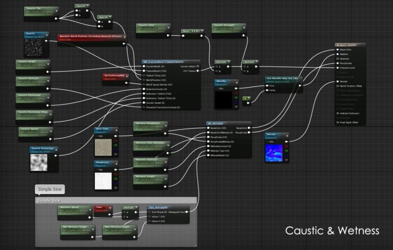Screen dimensions: 393x250
Task: Expand the Time node arrow
Action: coord(110,208)
